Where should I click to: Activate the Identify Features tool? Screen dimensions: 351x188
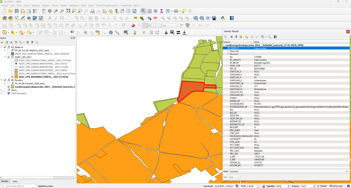point(143,11)
